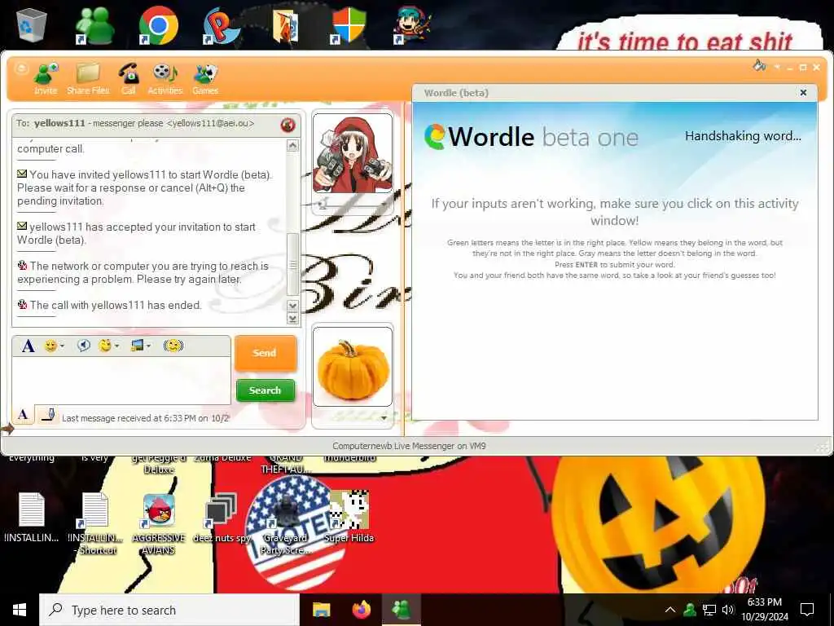Open the Google Chrome desktop shortcut

click(x=158, y=25)
